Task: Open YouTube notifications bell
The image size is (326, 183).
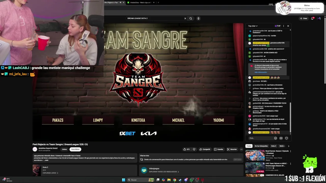Action: [x=313, y=18]
